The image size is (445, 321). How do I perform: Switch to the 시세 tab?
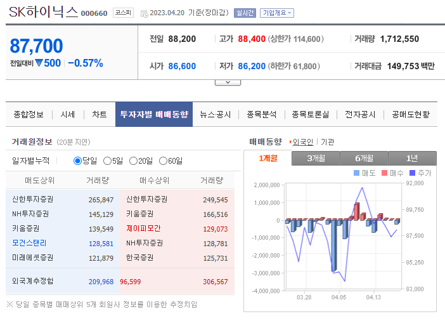coord(68,114)
